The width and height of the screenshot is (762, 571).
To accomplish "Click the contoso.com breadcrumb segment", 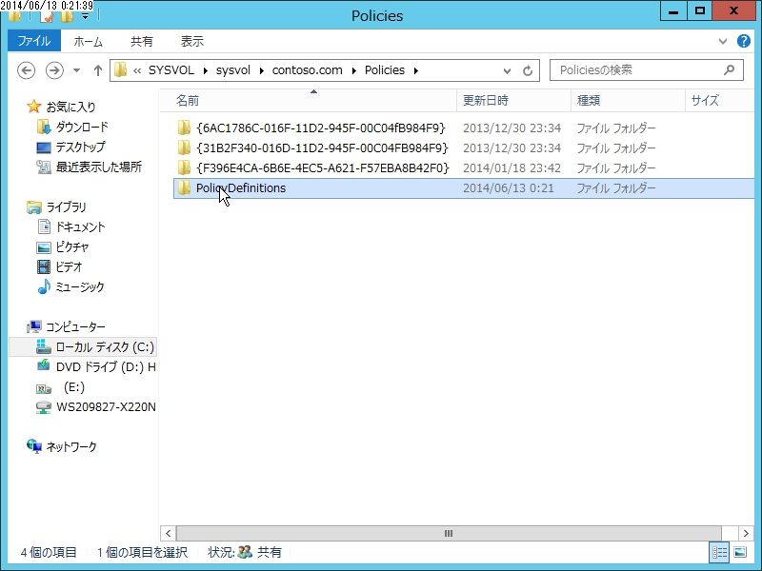I will pos(307,70).
